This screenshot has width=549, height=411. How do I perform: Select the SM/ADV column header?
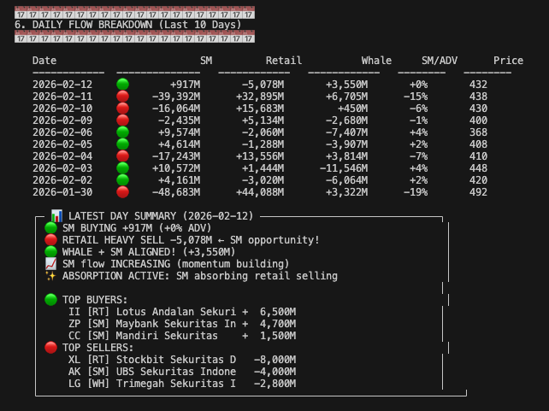click(440, 61)
